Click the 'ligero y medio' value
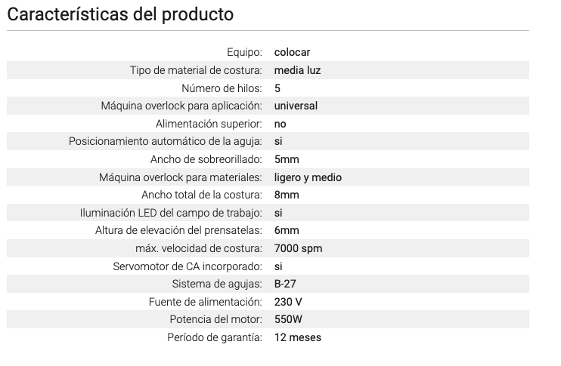The height and width of the screenshot is (366, 561). pyautogui.click(x=308, y=177)
